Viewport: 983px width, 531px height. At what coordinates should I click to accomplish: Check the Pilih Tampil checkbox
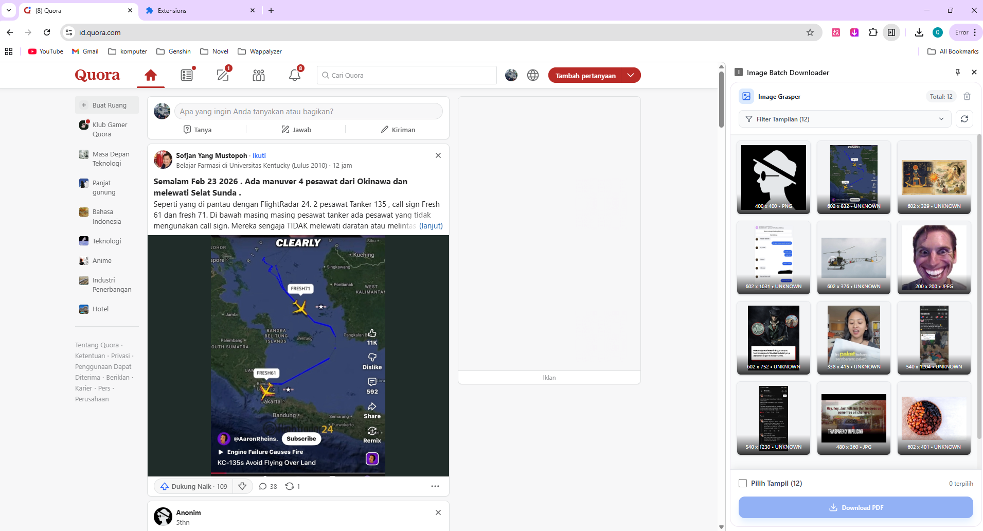coord(743,483)
